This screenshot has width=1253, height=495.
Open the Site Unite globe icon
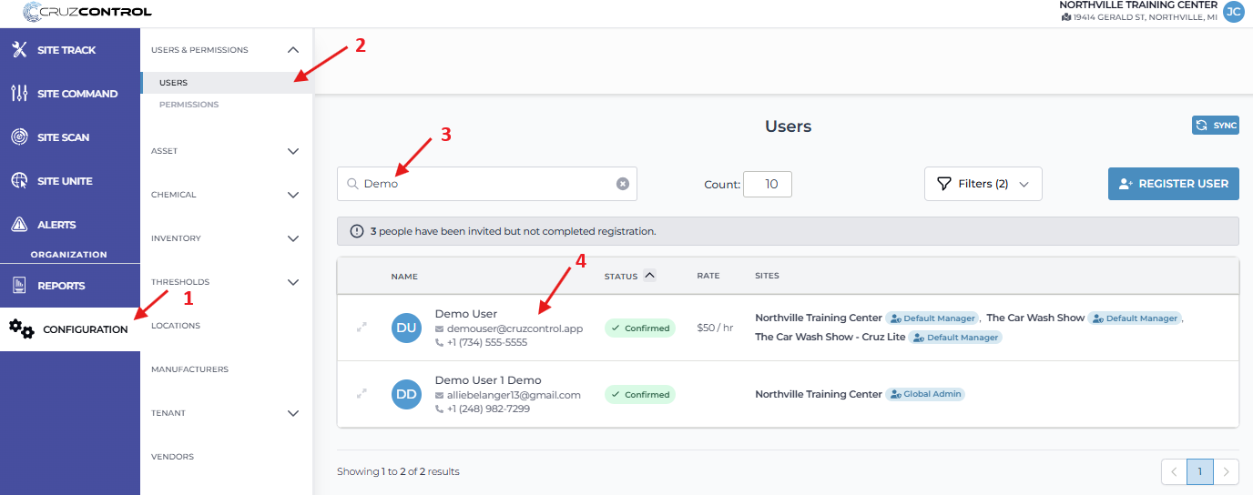[19, 181]
